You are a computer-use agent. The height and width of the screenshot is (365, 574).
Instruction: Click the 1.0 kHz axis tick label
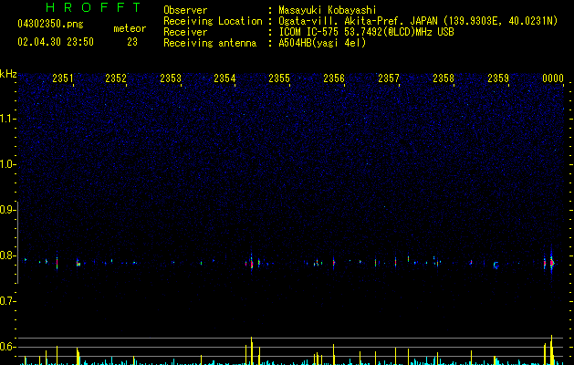[x=7, y=164]
